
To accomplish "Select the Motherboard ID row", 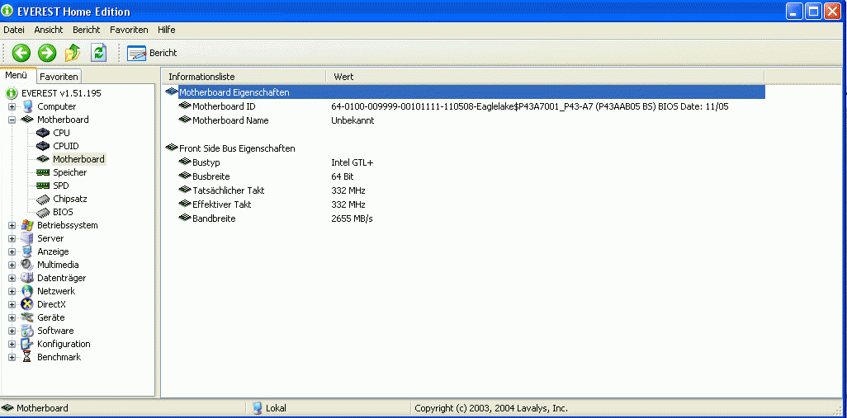I will [465, 107].
